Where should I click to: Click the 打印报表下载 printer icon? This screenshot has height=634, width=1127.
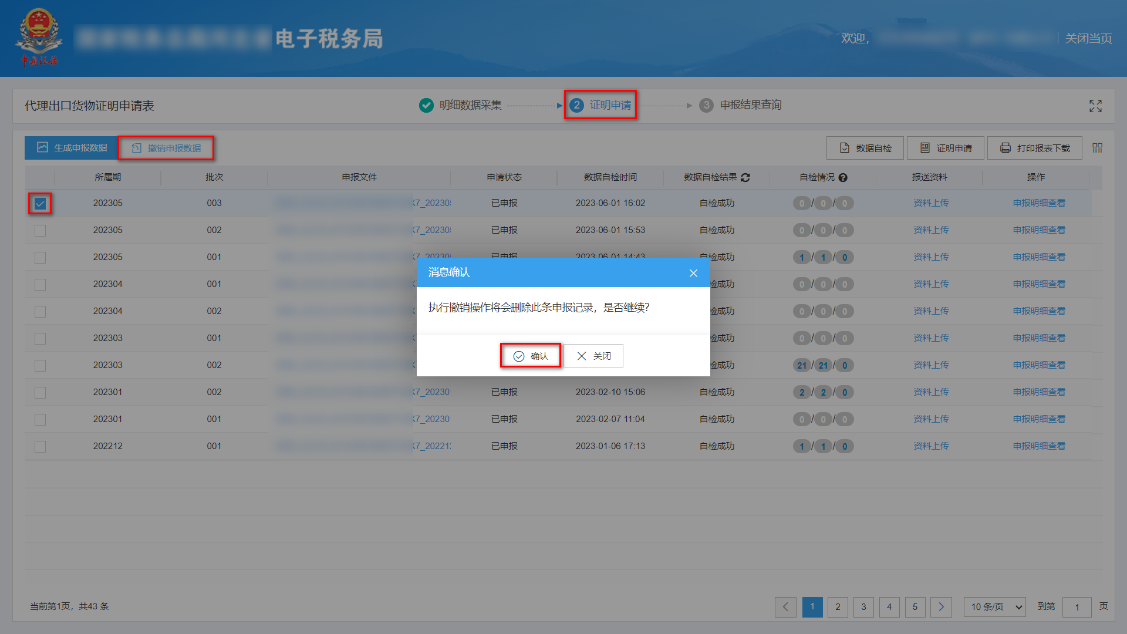pos(1005,147)
